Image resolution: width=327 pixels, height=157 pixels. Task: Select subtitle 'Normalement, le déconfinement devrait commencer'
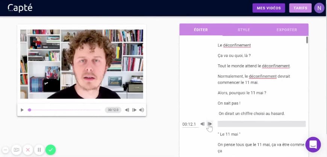click(254, 79)
